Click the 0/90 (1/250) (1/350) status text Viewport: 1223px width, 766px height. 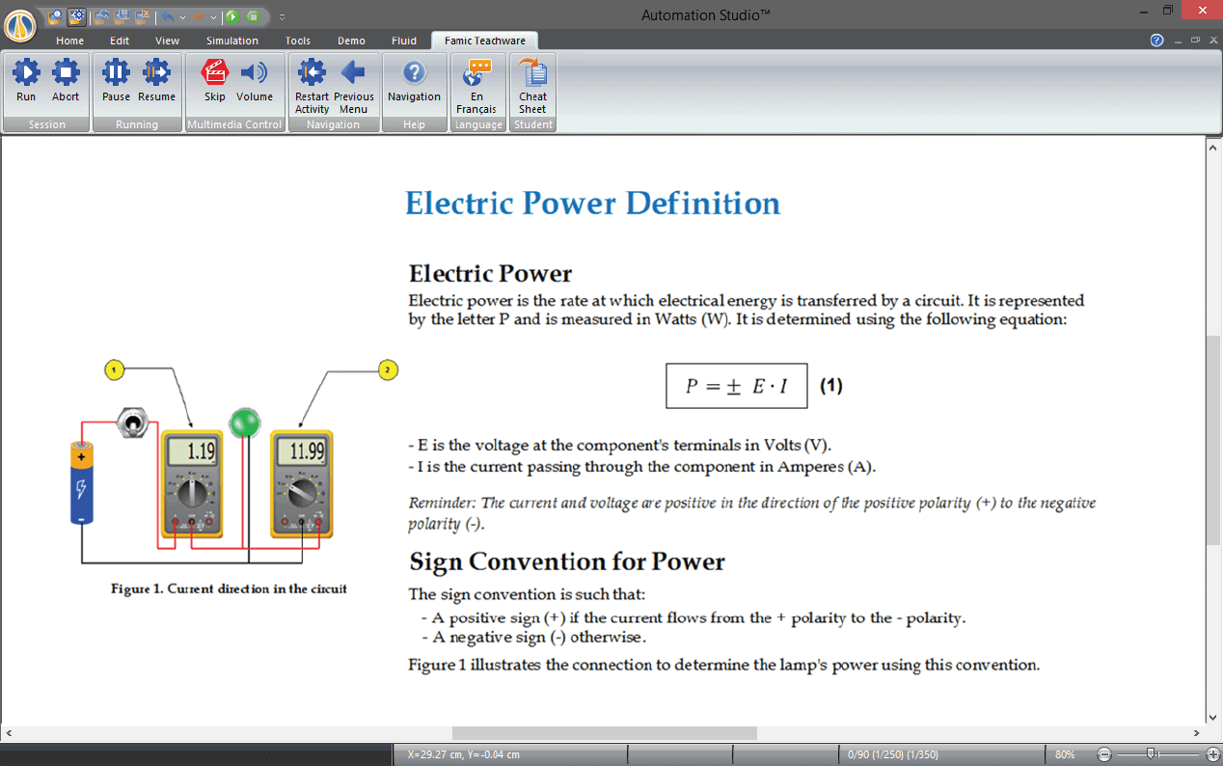[893, 754]
